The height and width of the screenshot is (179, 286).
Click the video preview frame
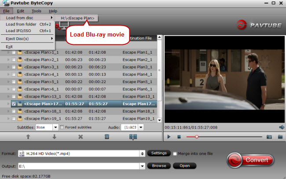point(224,79)
